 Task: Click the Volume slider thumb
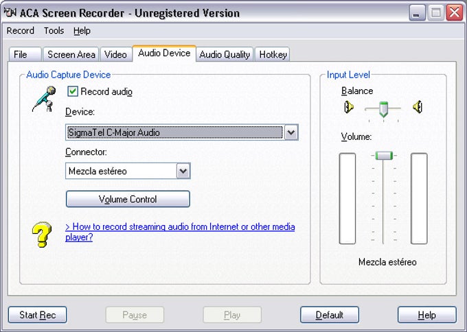click(x=384, y=156)
